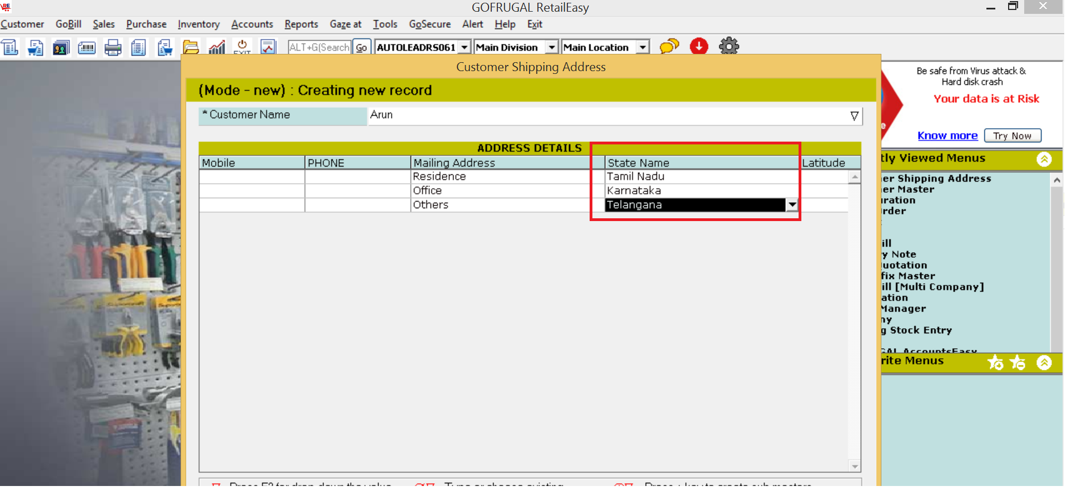1067x491 pixels.
Task: Open Shipping Address in recently viewed menus
Action: click(936, 179)
